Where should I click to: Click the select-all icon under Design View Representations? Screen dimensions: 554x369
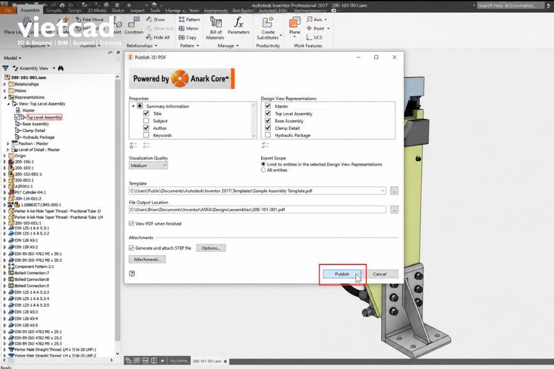pos(265,145)
